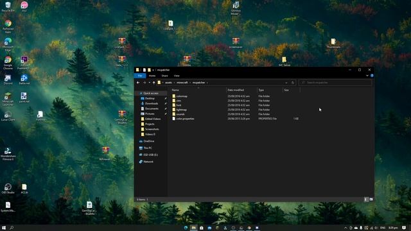The width and height of the screenshot is (411, 231).
Task: Select the colormap folder
Action: [182, 96]
